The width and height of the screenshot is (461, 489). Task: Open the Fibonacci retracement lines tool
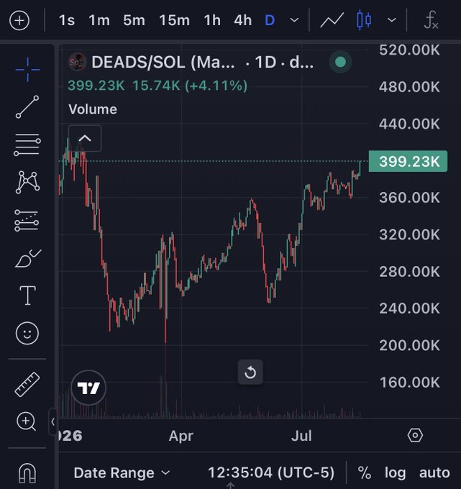(x=27, y=145)
